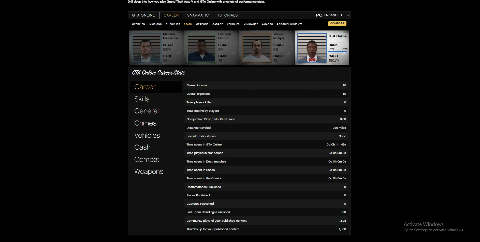
Task: Click the 'Overall income' stat row
Action: pyautogui.click(x=266, y=85)
